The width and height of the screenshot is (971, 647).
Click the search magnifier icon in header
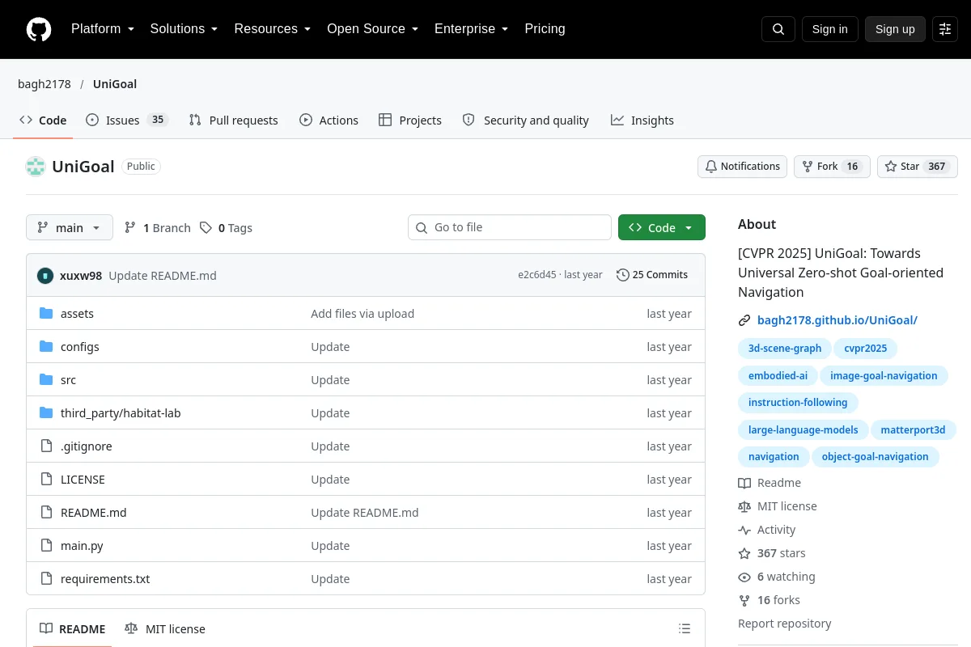[x=778, y=29]
